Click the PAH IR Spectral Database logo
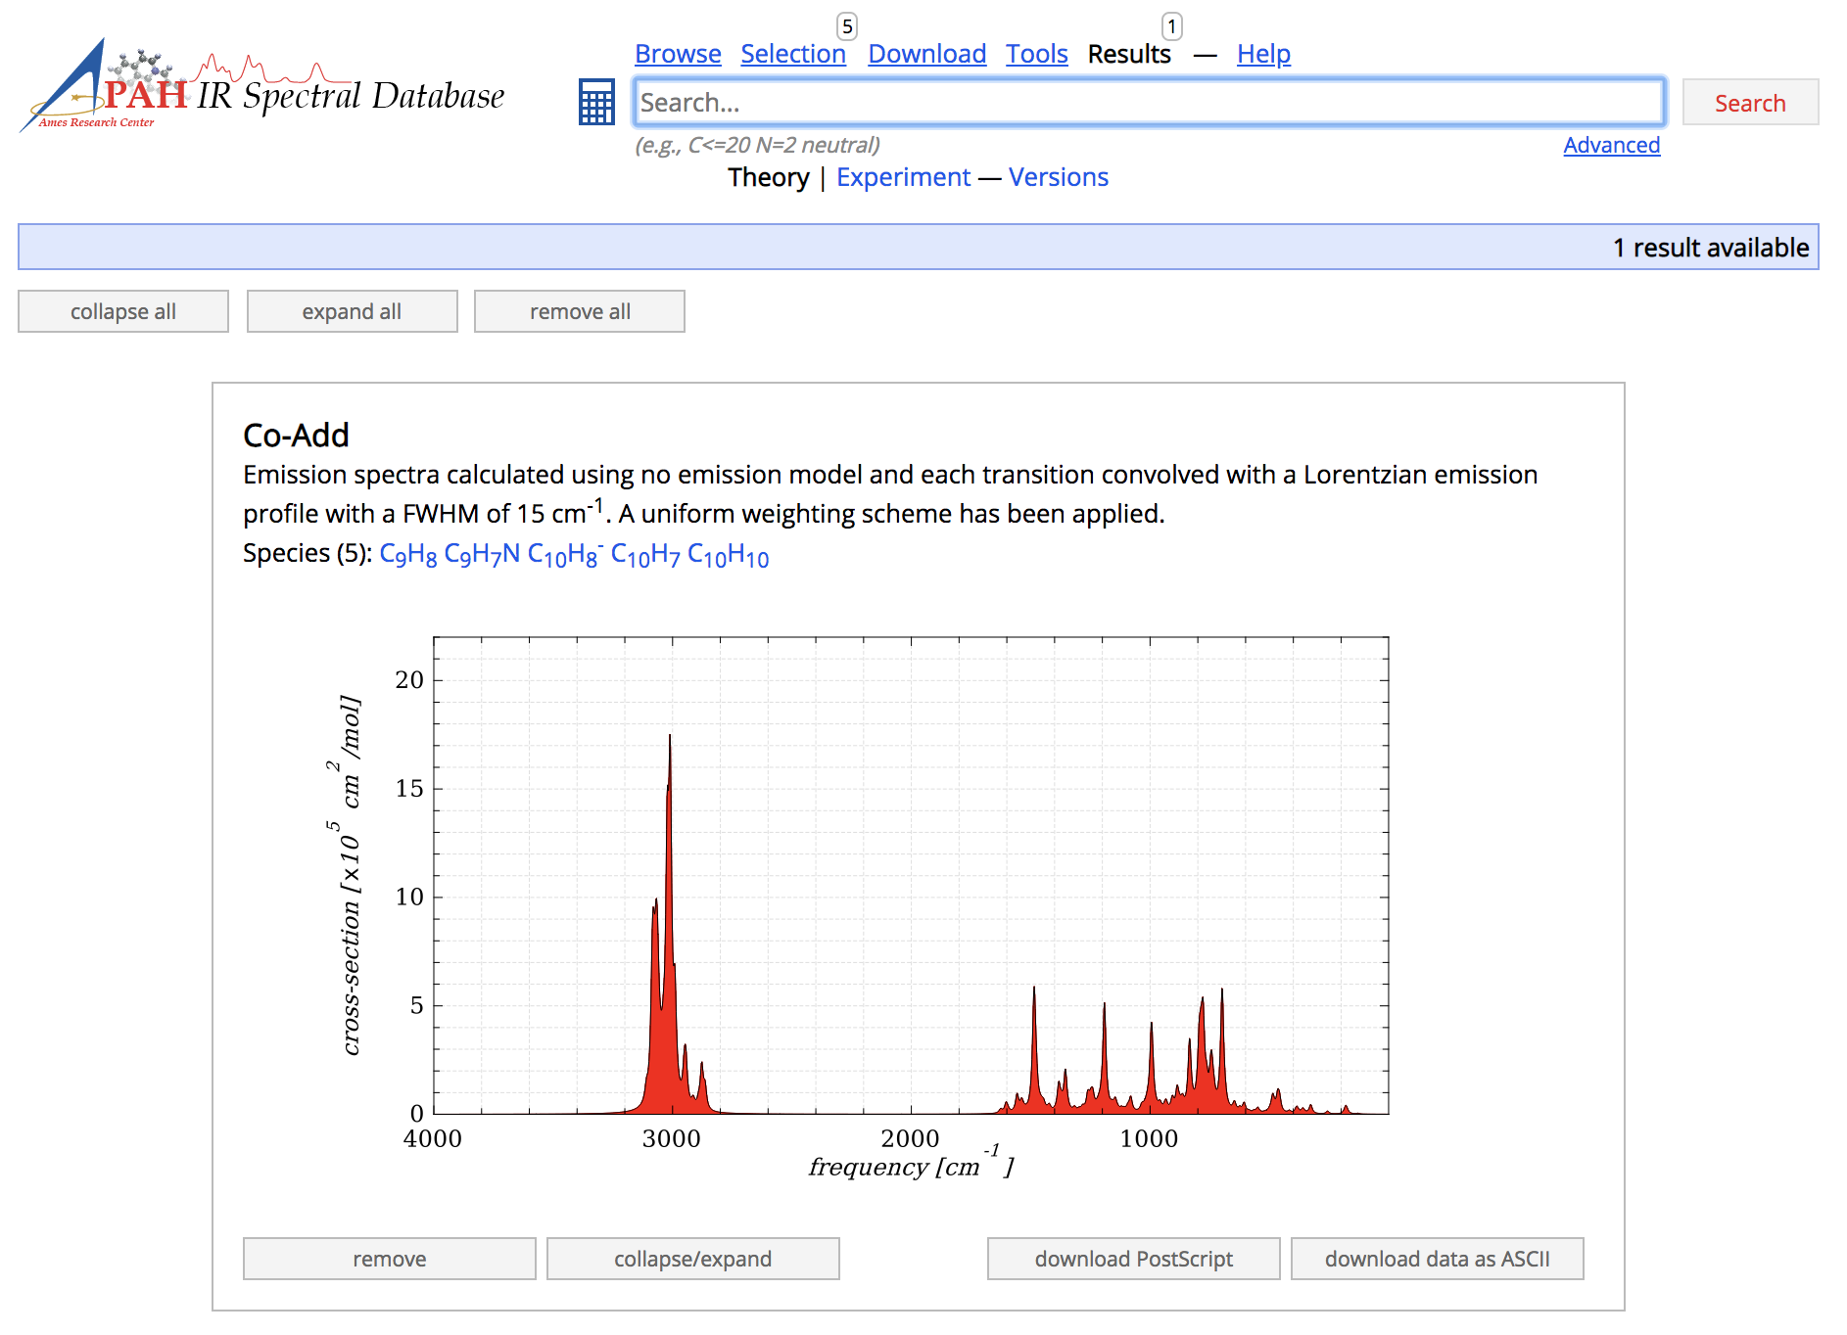1847x1335 pixels. (x=262, y=89)
